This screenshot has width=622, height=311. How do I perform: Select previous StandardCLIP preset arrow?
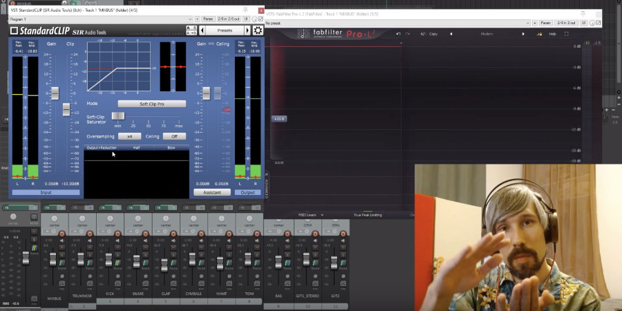click(202, 30)
